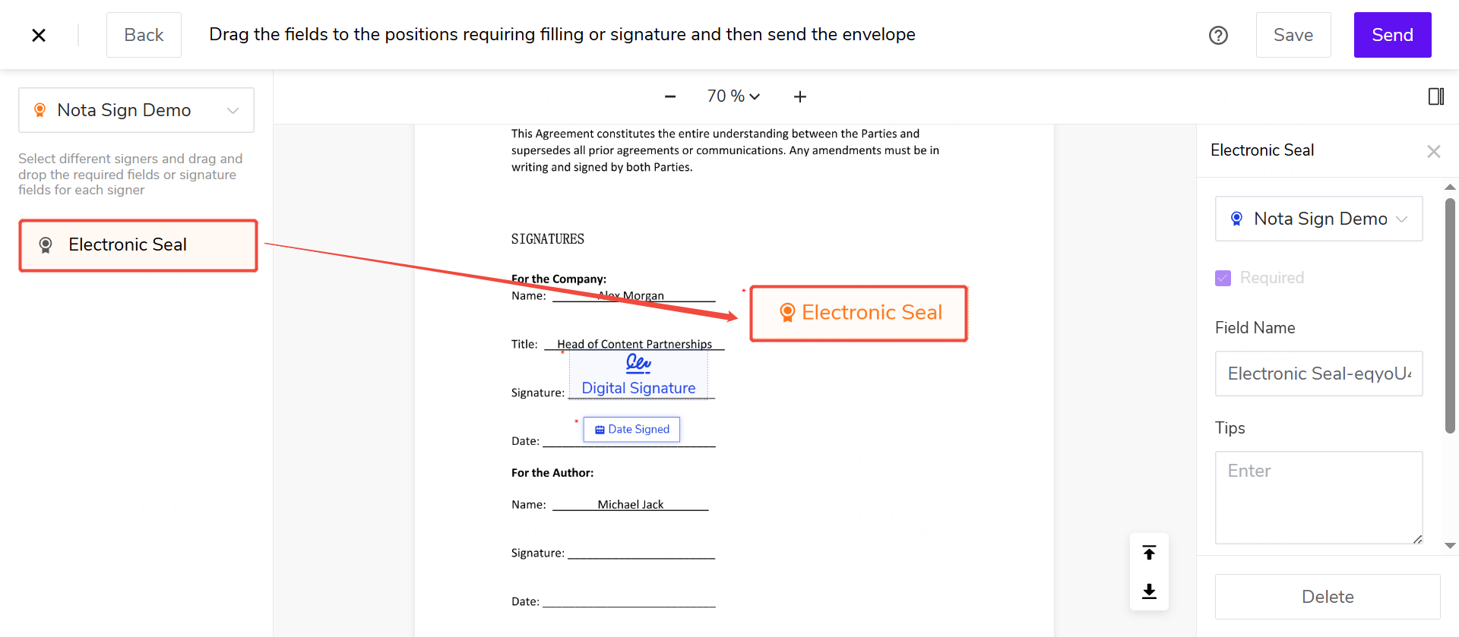Go Back to the previous step
The height and width of the screenshot is (637, 1459).
144,35
